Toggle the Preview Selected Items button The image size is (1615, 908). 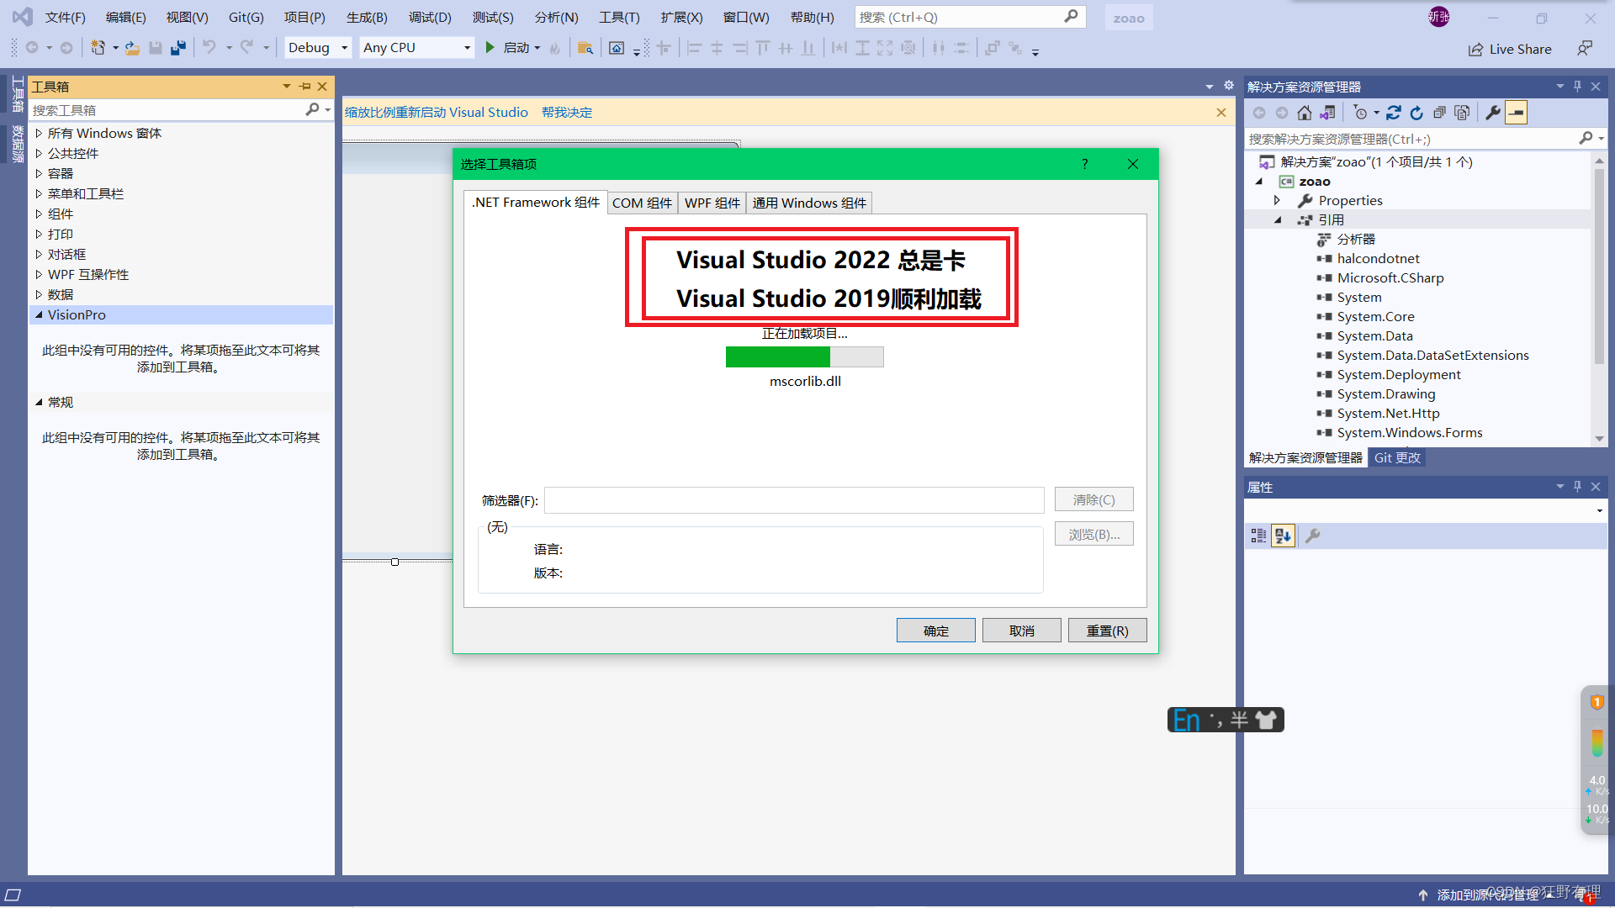click(x=1516, y=113)
